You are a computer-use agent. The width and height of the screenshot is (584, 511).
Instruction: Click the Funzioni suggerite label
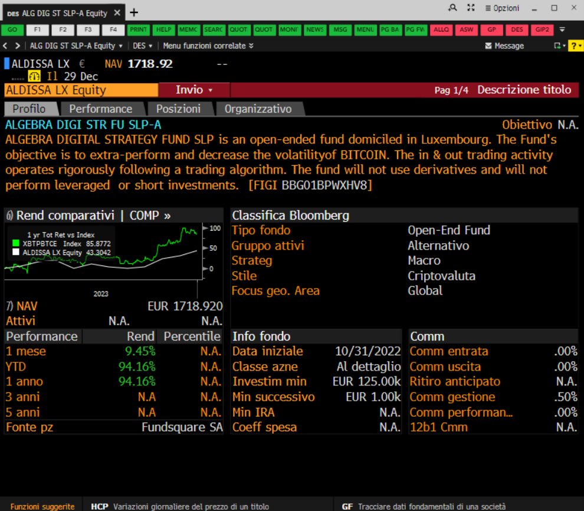(42, 506)
